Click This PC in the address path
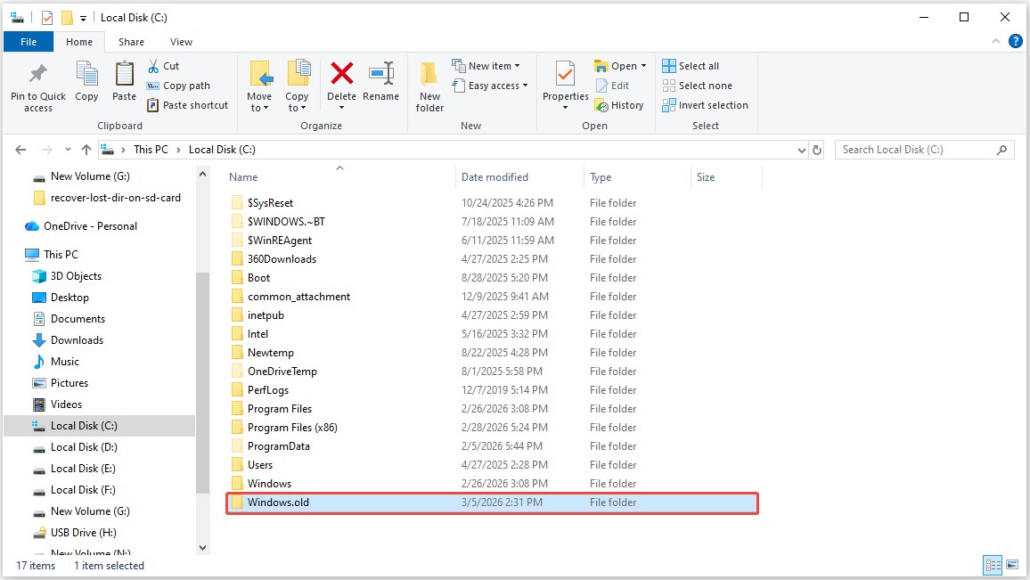The width and height of the screenshot is (1030, 580). (151, 150)
